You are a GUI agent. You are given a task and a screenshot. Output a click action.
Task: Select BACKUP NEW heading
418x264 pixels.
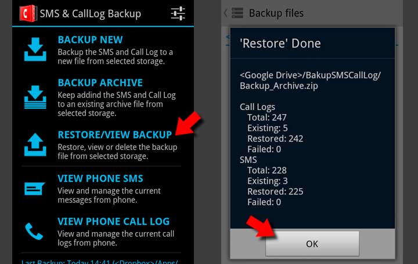[90, 39]
